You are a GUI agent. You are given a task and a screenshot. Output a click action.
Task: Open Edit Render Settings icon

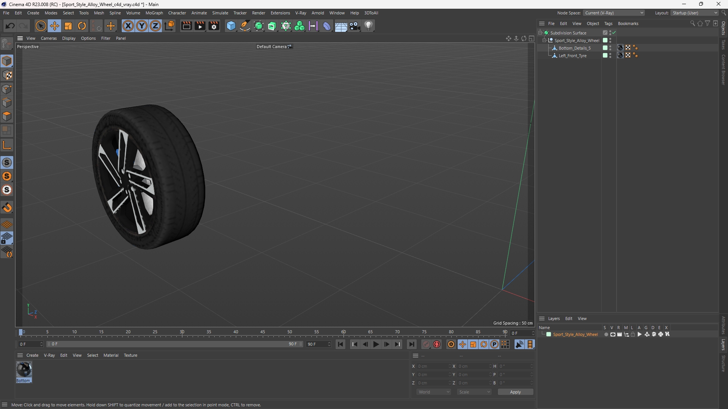(x=214, y=26)
